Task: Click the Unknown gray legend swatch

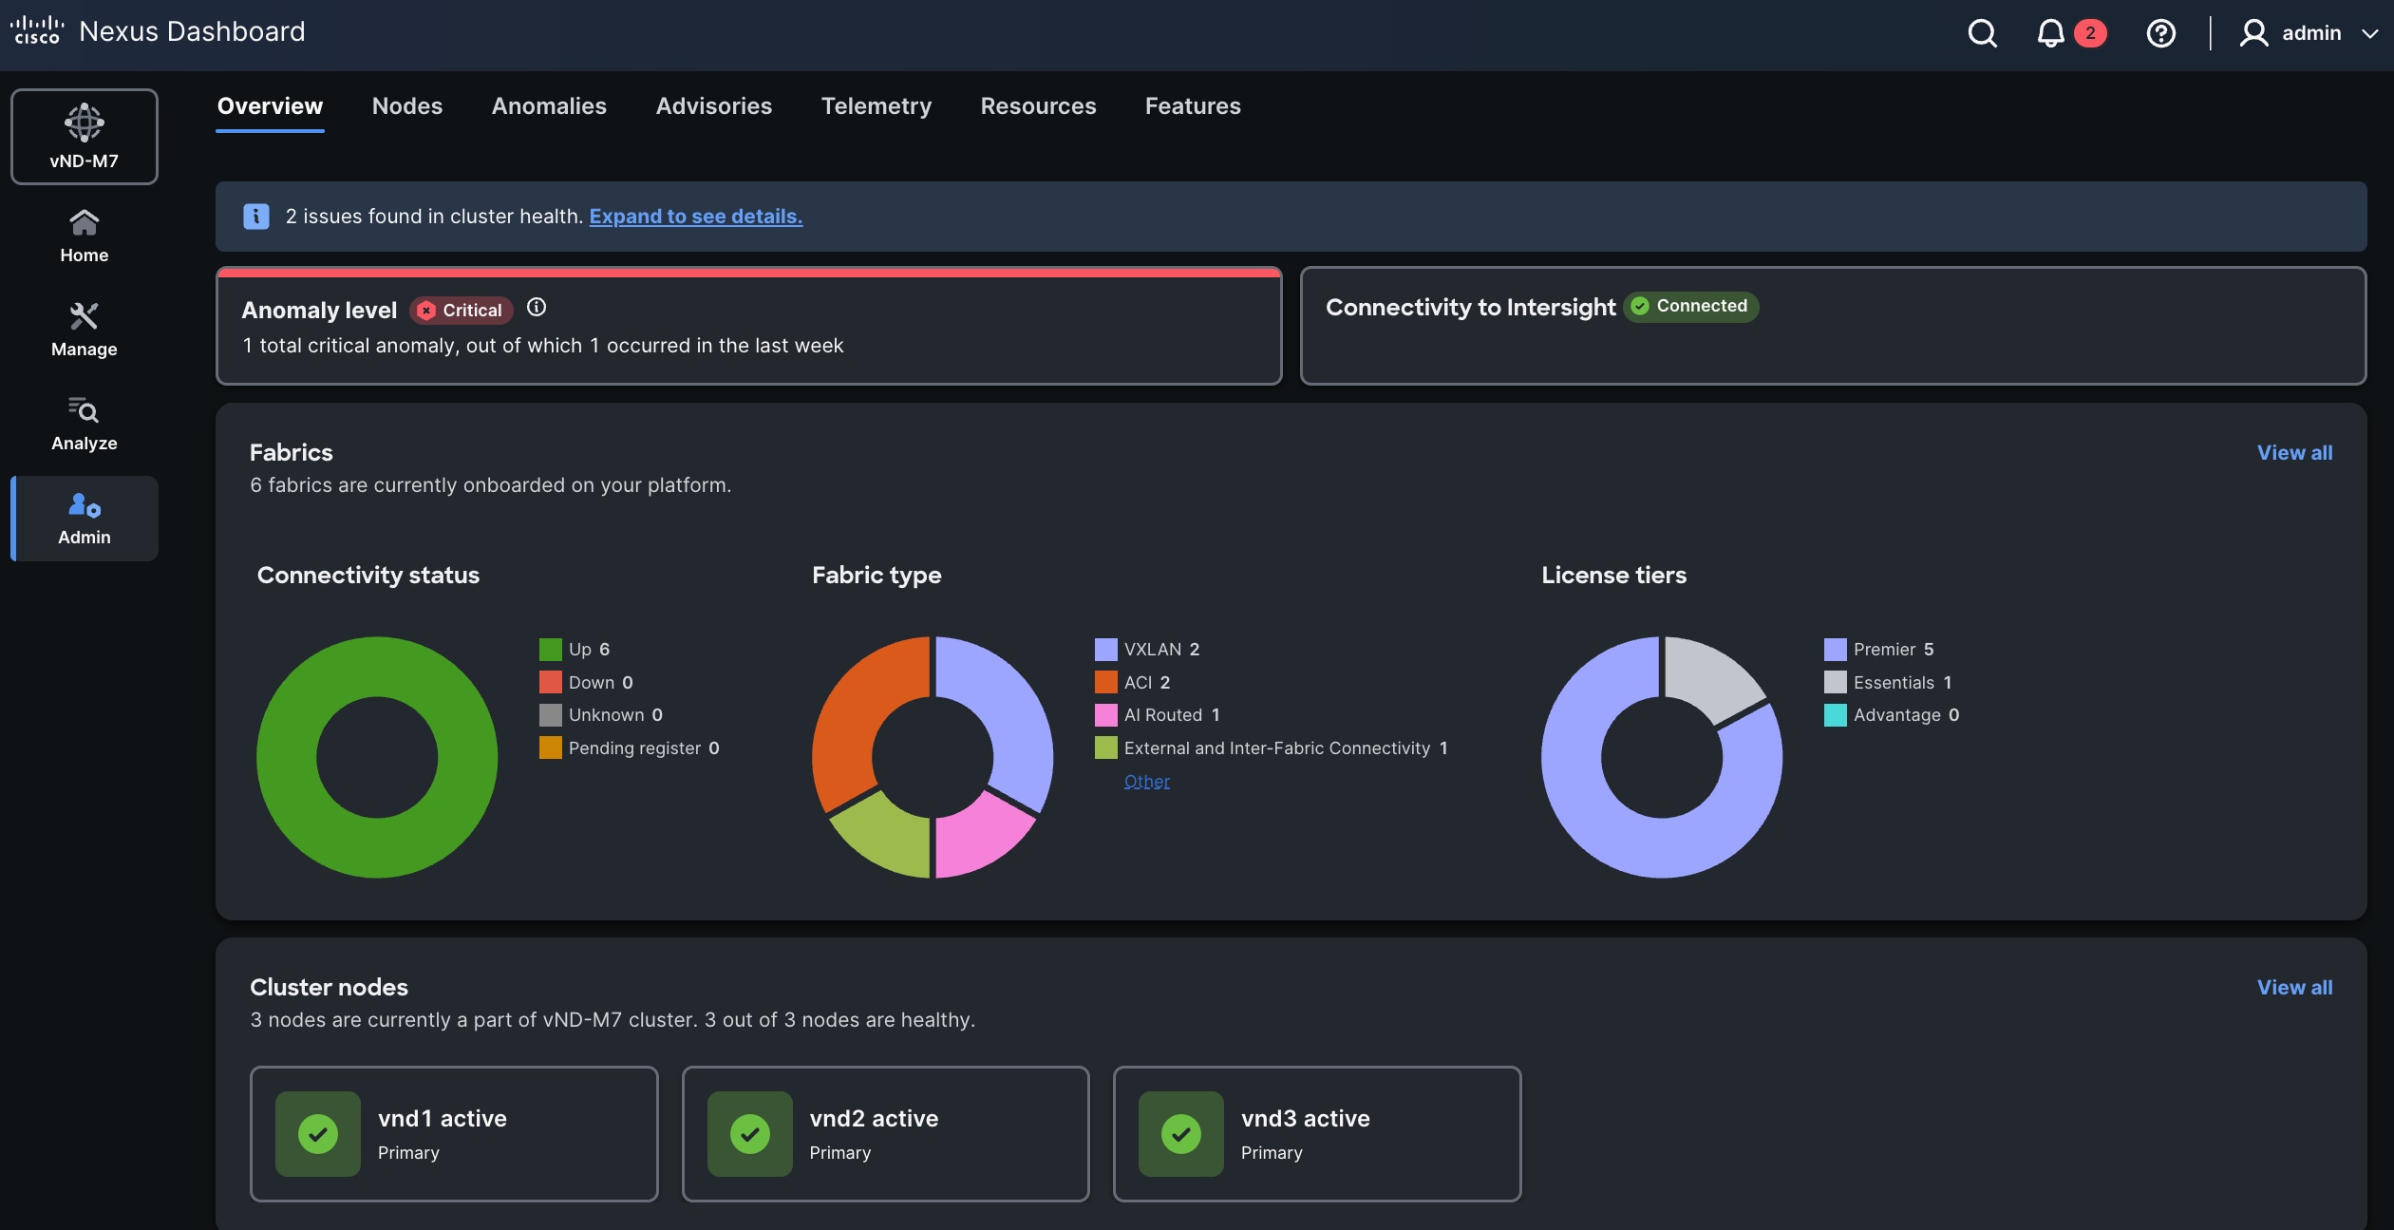Action: tap(551, 715)
